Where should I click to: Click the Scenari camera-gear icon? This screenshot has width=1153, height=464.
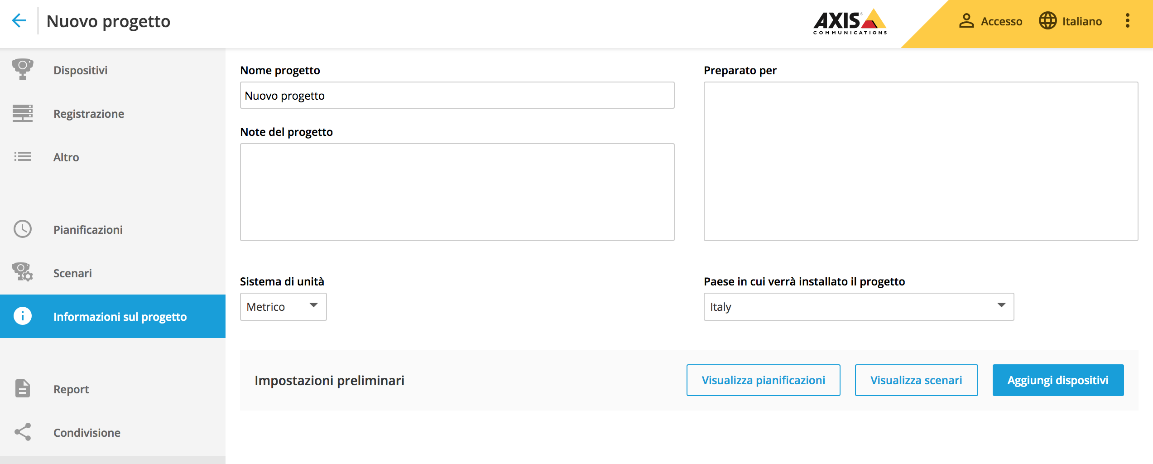tap(22, 272)
